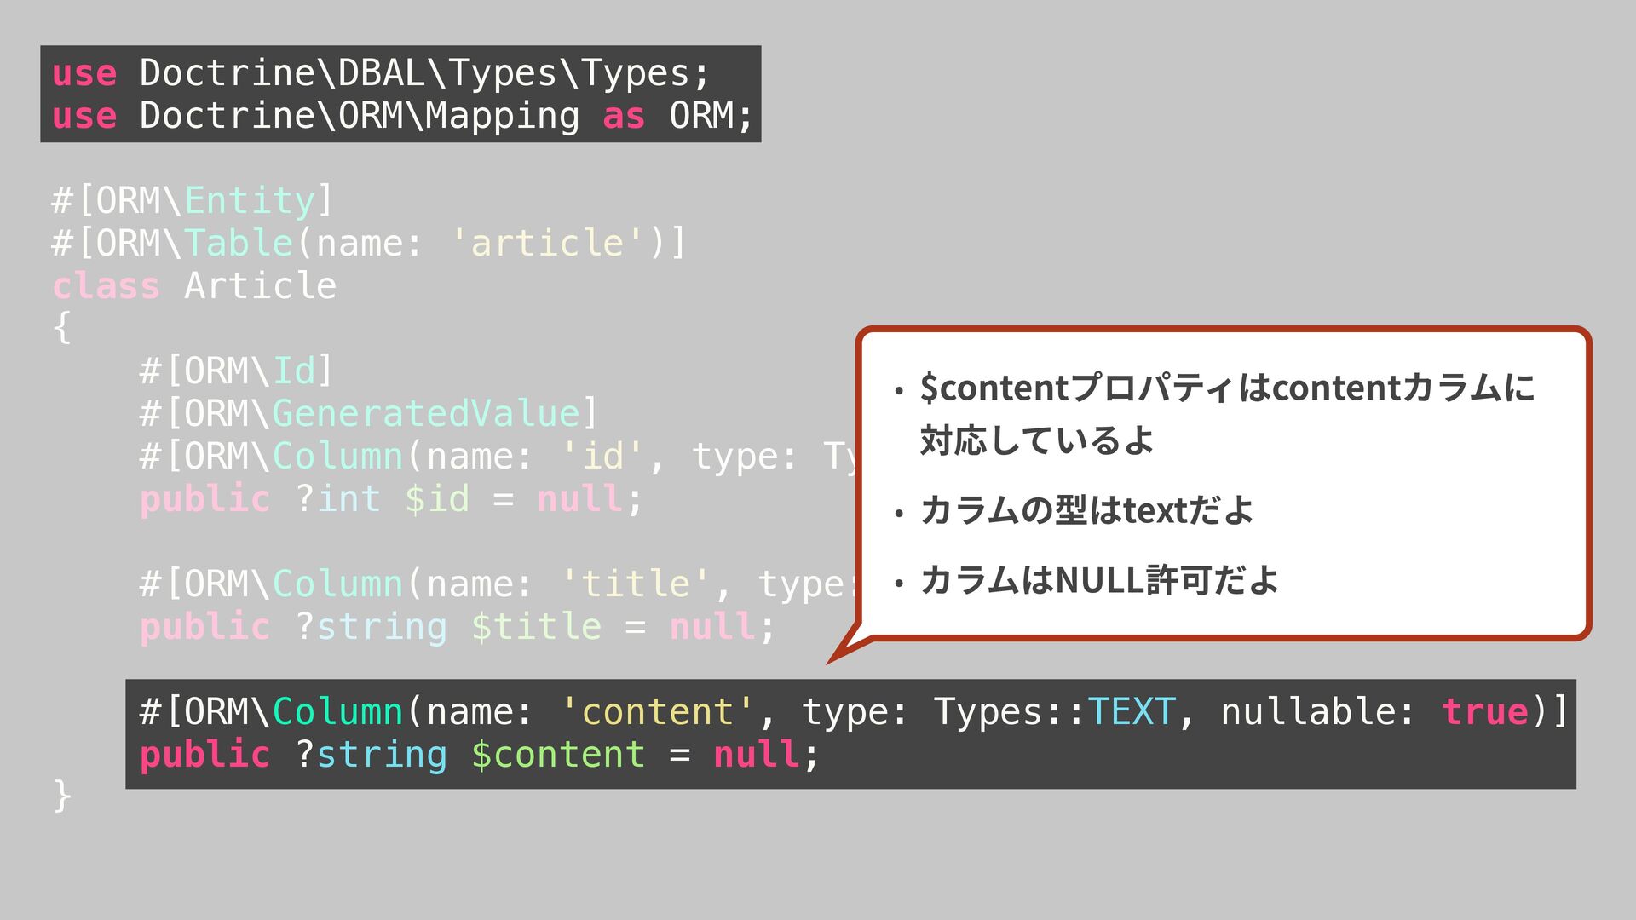
Task: Click the callout bullet mentioning text type
Action: (x=1086, y=511)
